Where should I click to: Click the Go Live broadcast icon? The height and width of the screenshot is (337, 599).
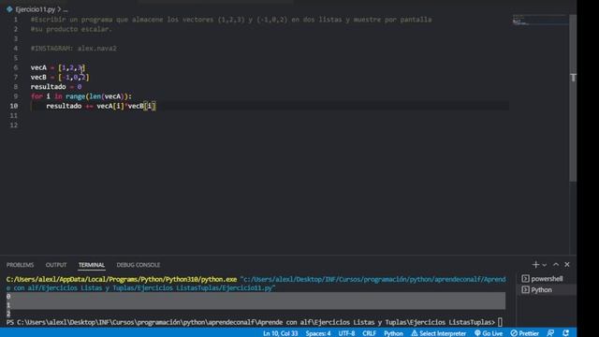click(477, 333)
